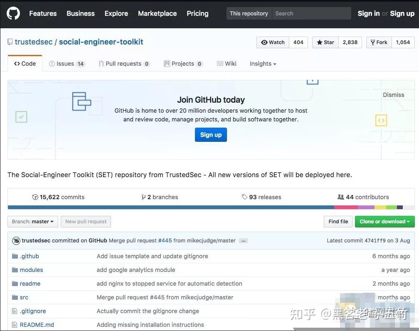This screenshot has width=419, height=331.
Task: Switch to the Code tab
Action: (25, 64)
